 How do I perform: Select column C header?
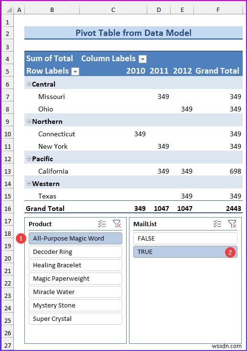113,10
